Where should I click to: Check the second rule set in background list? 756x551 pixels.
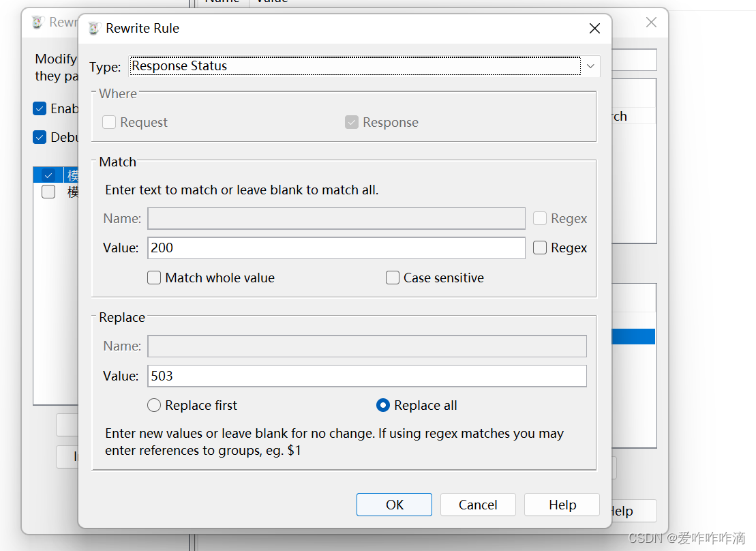(48, 192)
